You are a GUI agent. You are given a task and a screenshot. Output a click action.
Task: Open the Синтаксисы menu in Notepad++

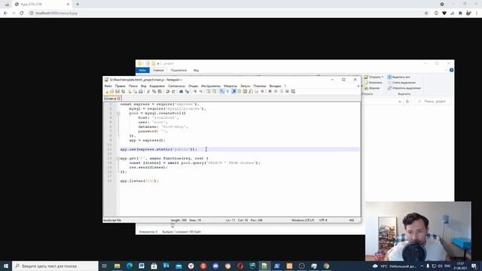point(176,86)
